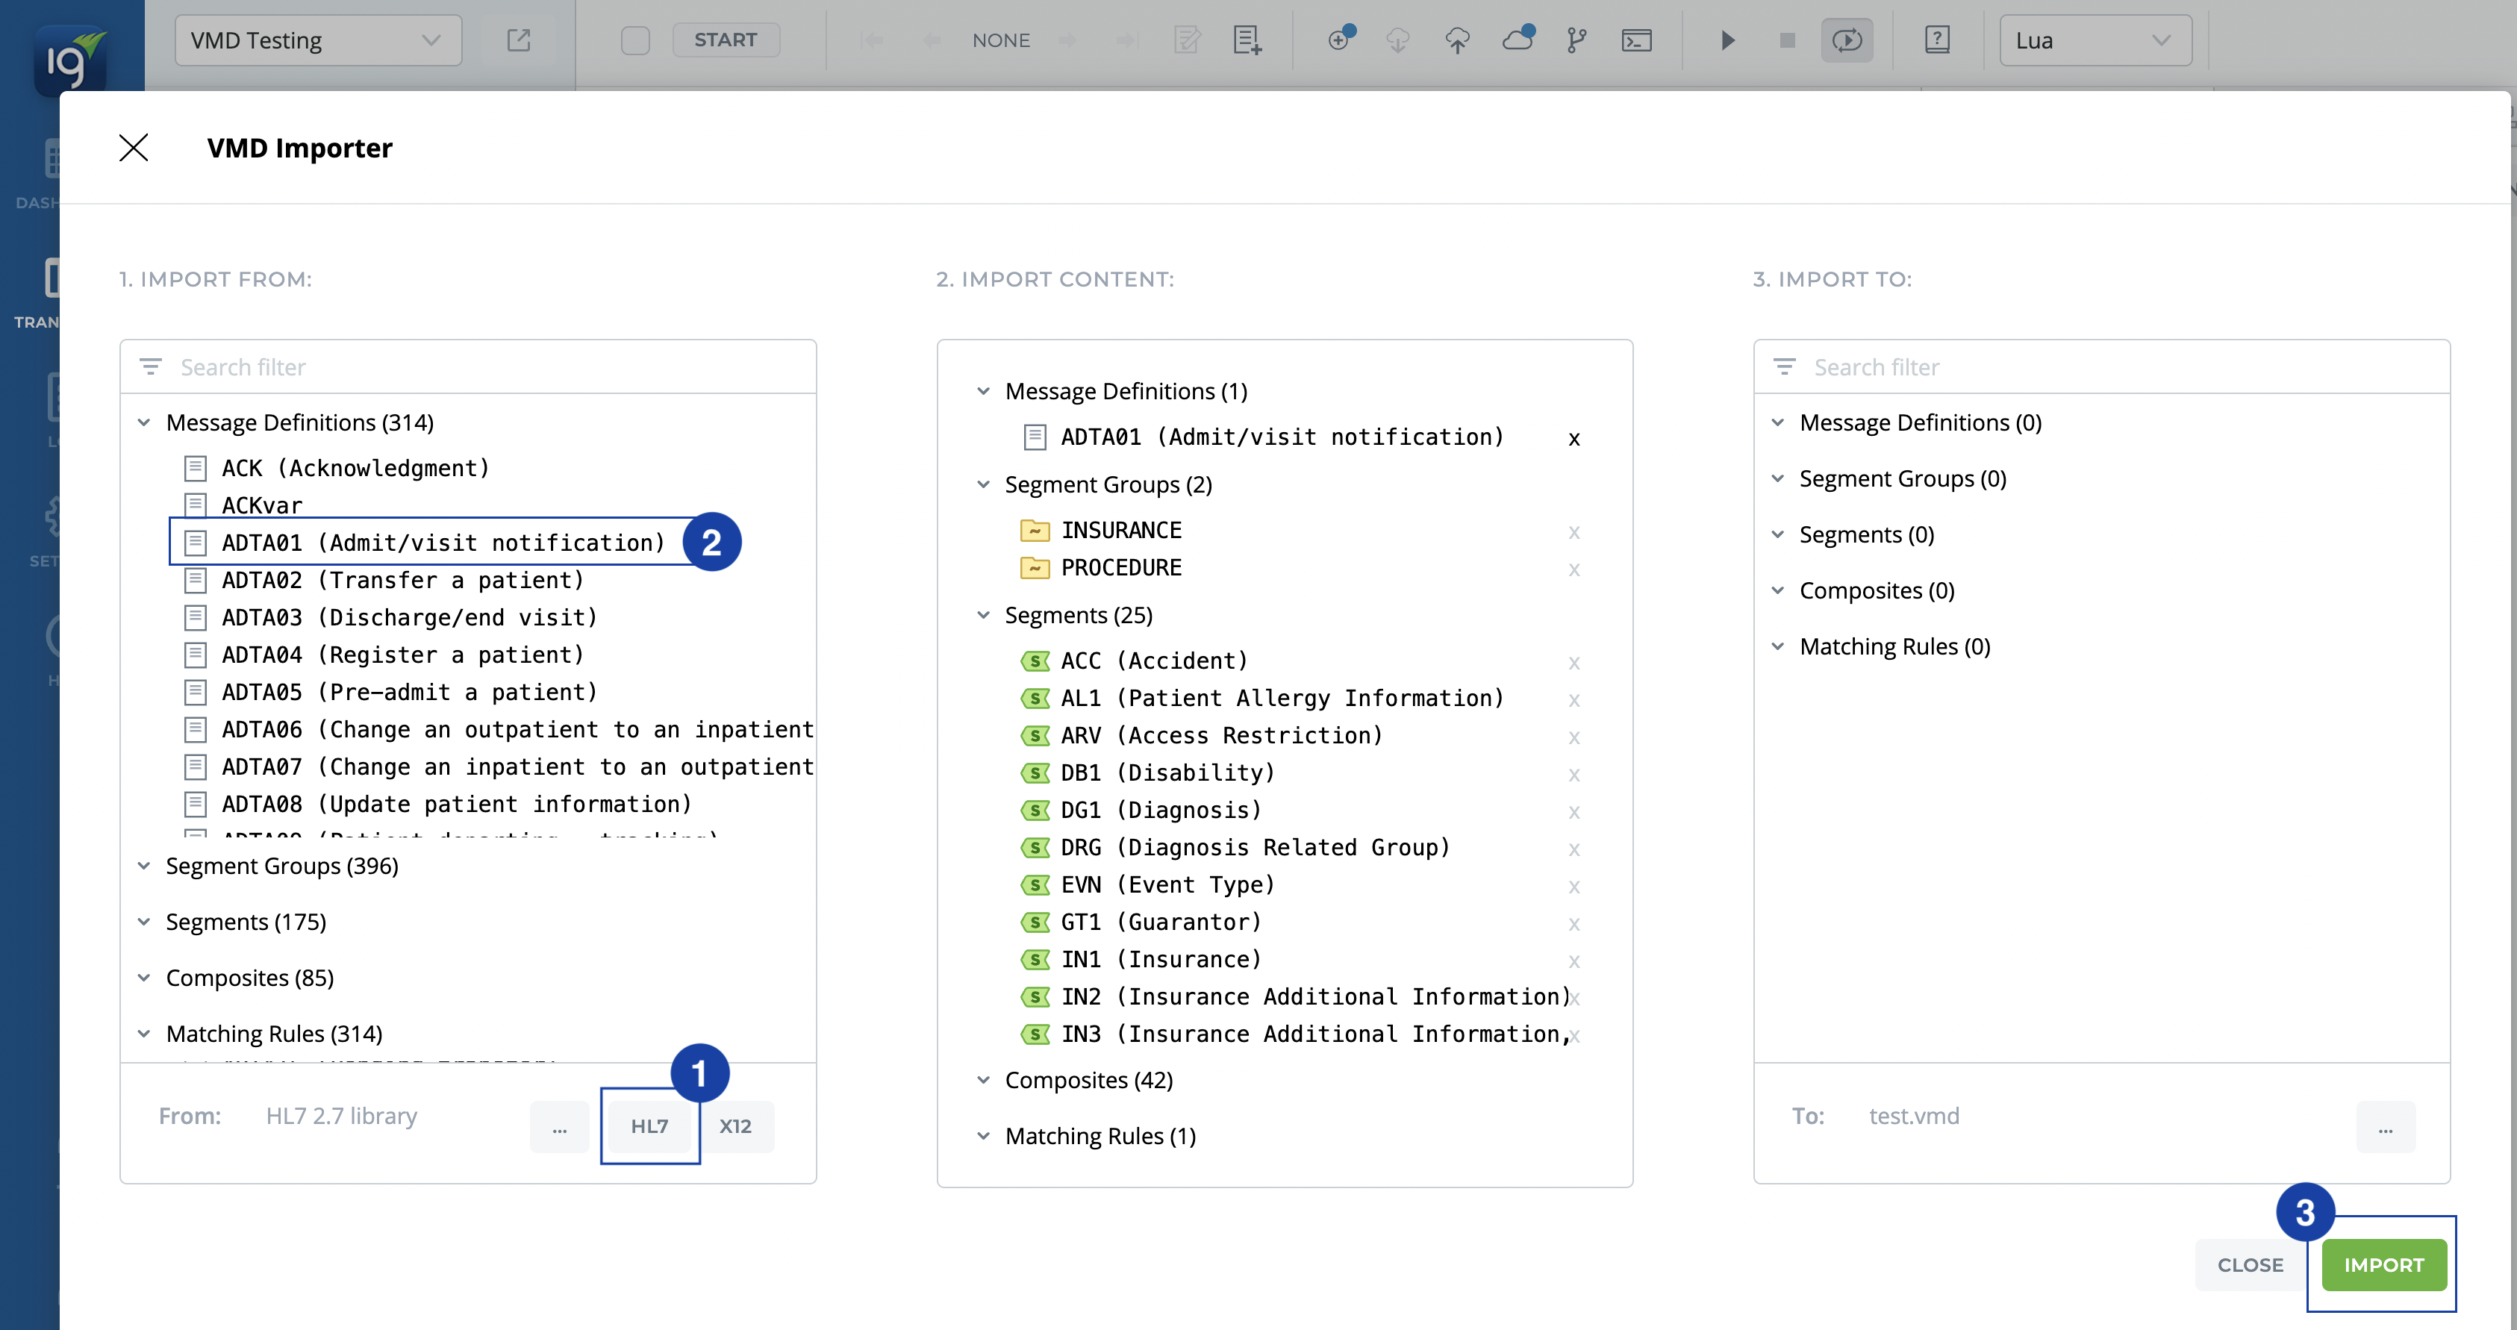2517x1330 pixels.
Task: Click the cloud upload icon
Action: 1457,40
